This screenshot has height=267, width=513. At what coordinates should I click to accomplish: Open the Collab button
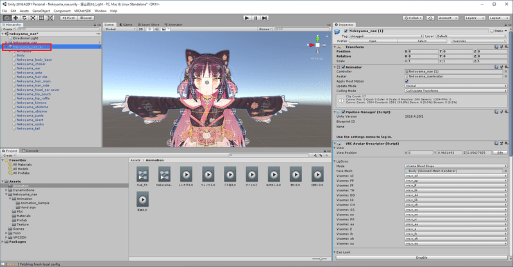pos(412,18)
